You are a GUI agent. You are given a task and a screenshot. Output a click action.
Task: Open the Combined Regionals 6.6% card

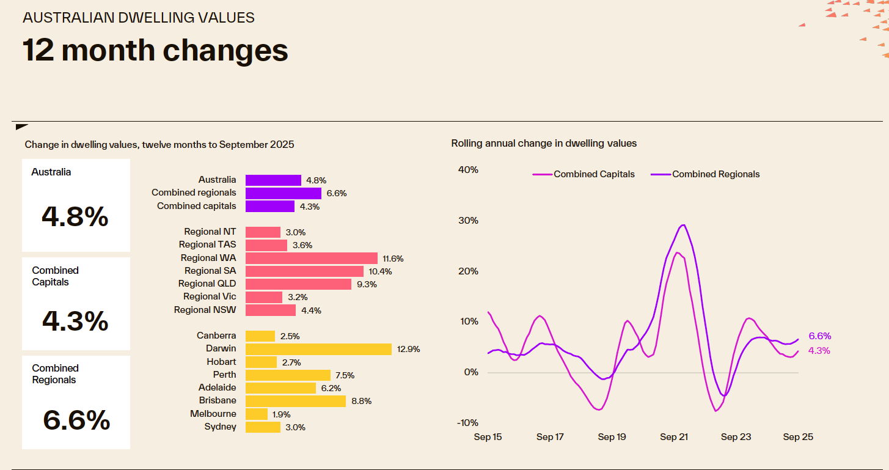76,402
